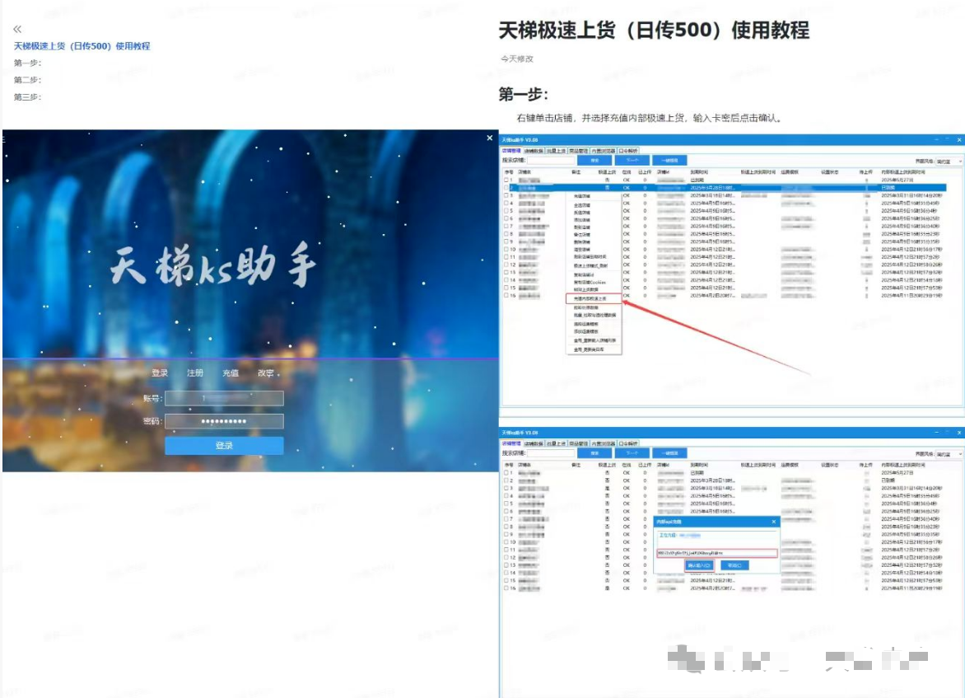Open the 界面风格 dropdown in upper window

click(948, 162)
